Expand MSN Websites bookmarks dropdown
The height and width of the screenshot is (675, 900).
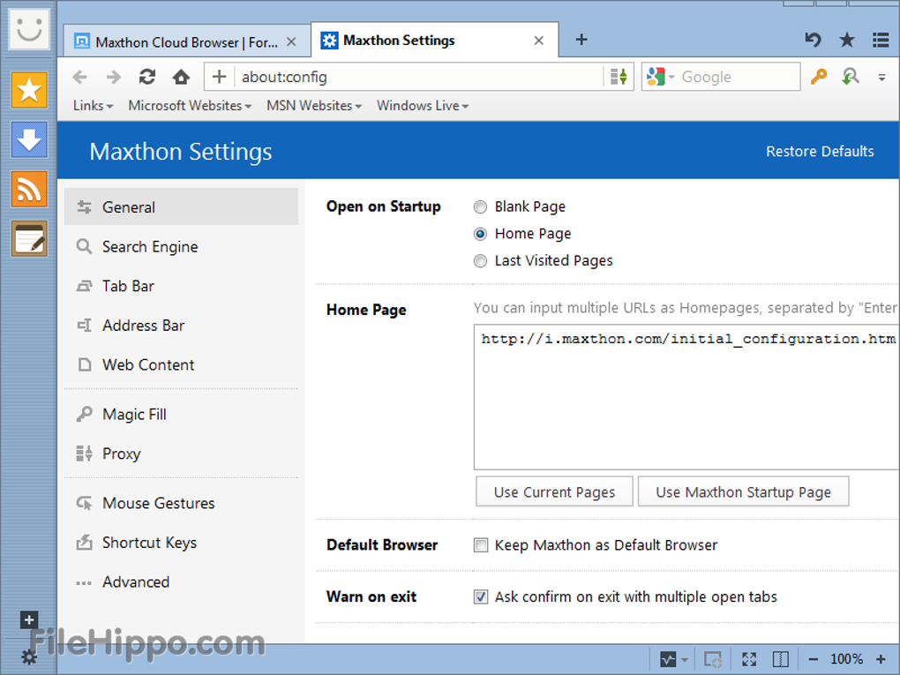pos(314,106)
